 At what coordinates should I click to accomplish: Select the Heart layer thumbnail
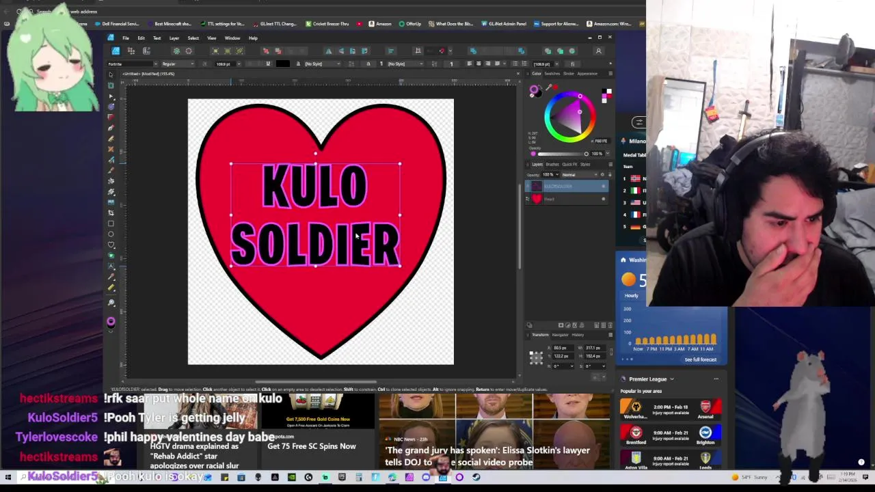tap(537, 199)
